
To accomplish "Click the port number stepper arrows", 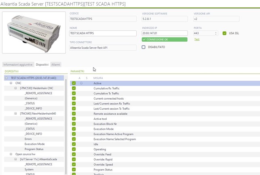I will click(216, 33).
